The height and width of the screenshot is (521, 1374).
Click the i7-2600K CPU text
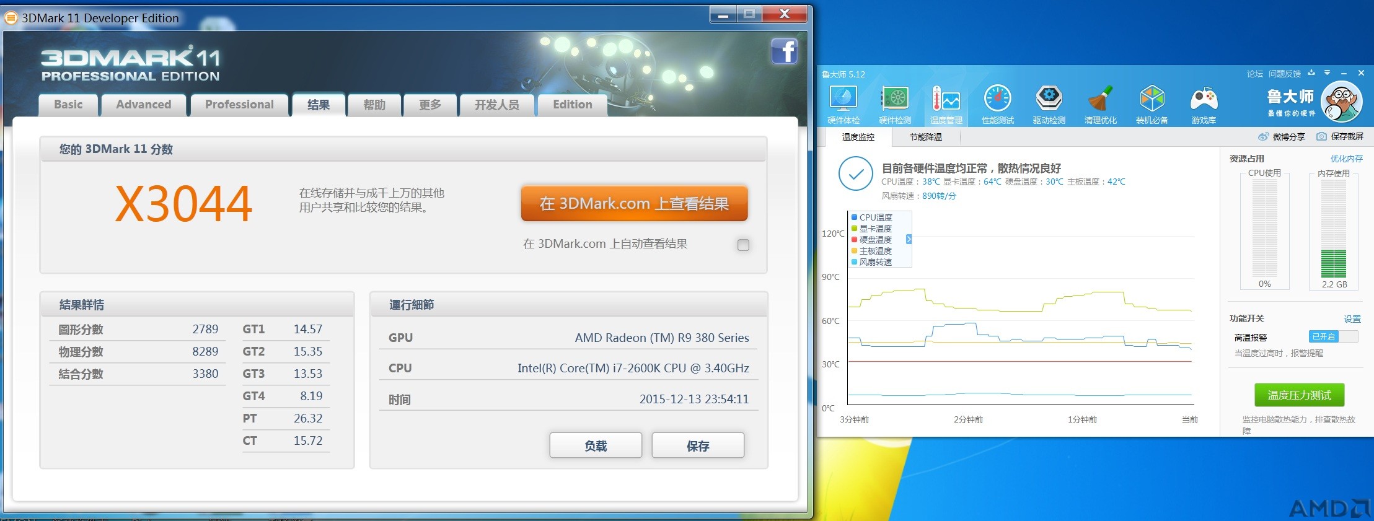tap(633, 368)
